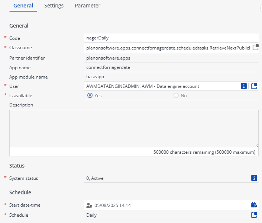Screen dimensions: 262x223
Task: Click the Start date-time label
Action: (25, 205)
